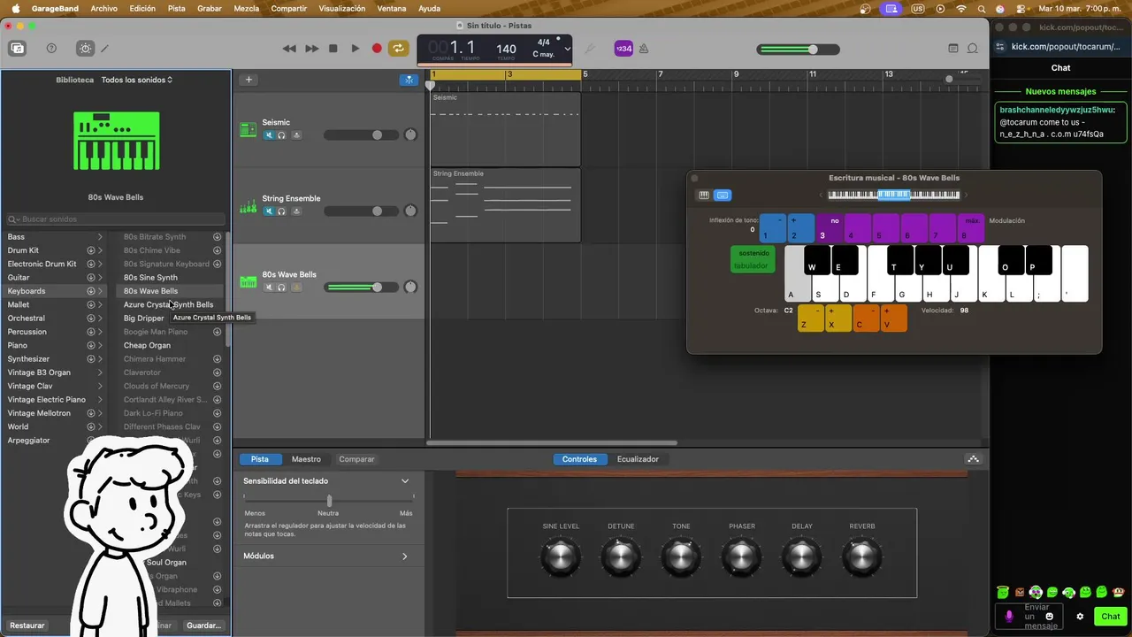Click the Comparar button
Image resolution: width=1132 pixels, height=637 pixels.
tap(356, 459)
